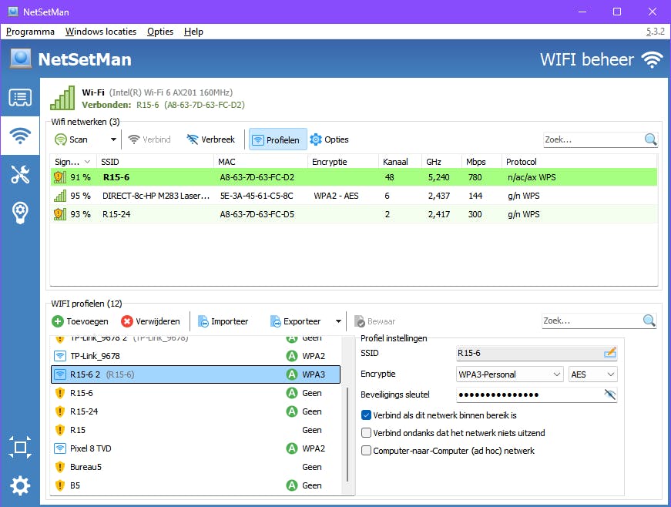
Task: Open the profiles list sidebar icon
Action: click(20, 98)
